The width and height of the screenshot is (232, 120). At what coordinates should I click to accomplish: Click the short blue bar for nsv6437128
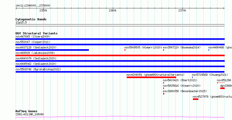[x=52, y=50]
